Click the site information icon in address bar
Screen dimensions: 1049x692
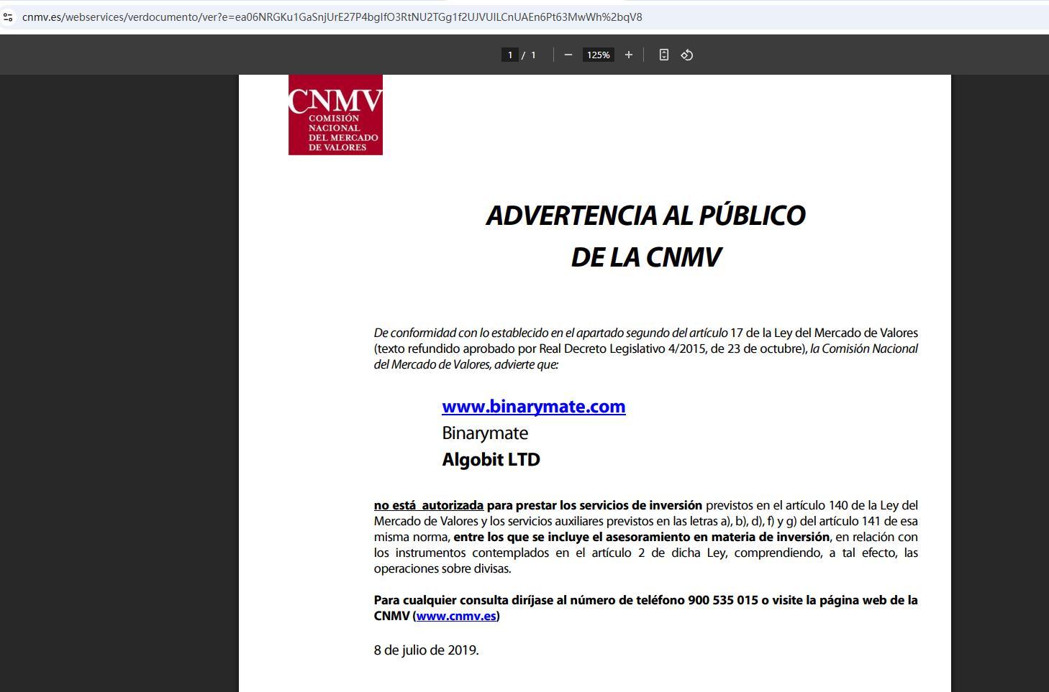(x=8, y=17)
